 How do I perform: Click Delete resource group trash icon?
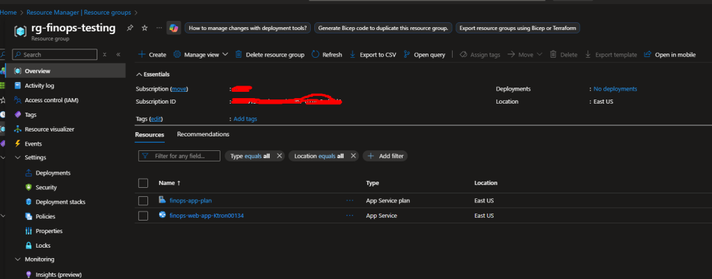tap(239, 54)
